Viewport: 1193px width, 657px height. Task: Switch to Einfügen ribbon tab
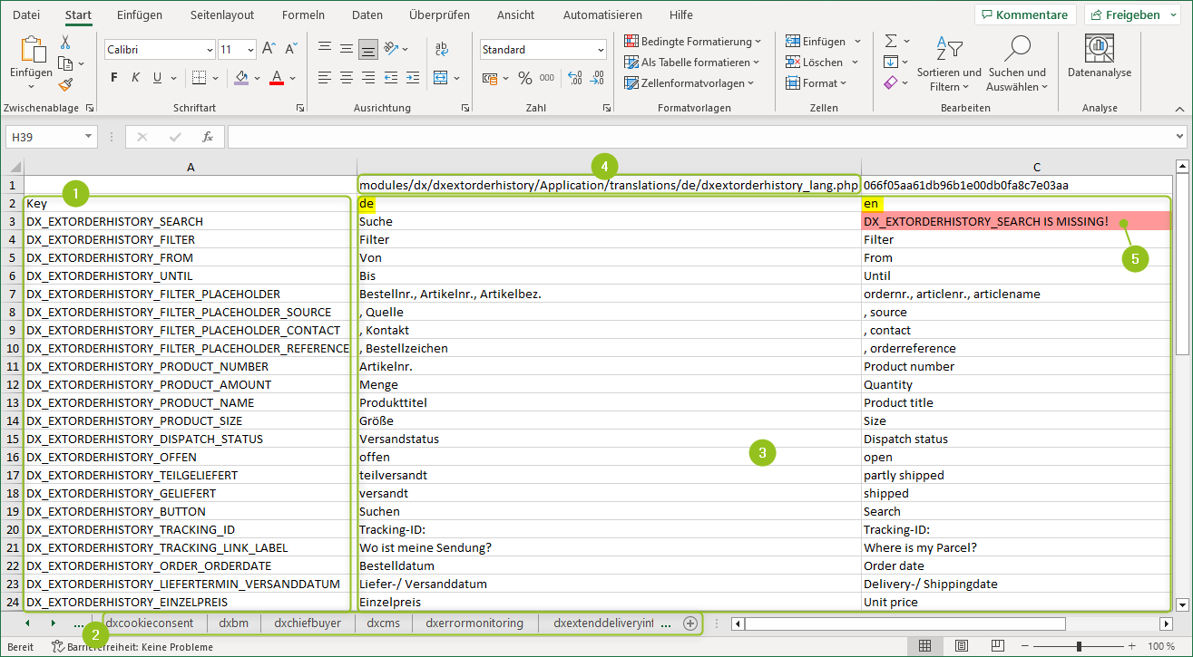pos(140,14)
